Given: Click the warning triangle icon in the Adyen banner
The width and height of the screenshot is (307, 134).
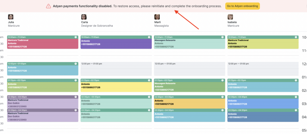Looking at the screenshot, I should point(48,6).
